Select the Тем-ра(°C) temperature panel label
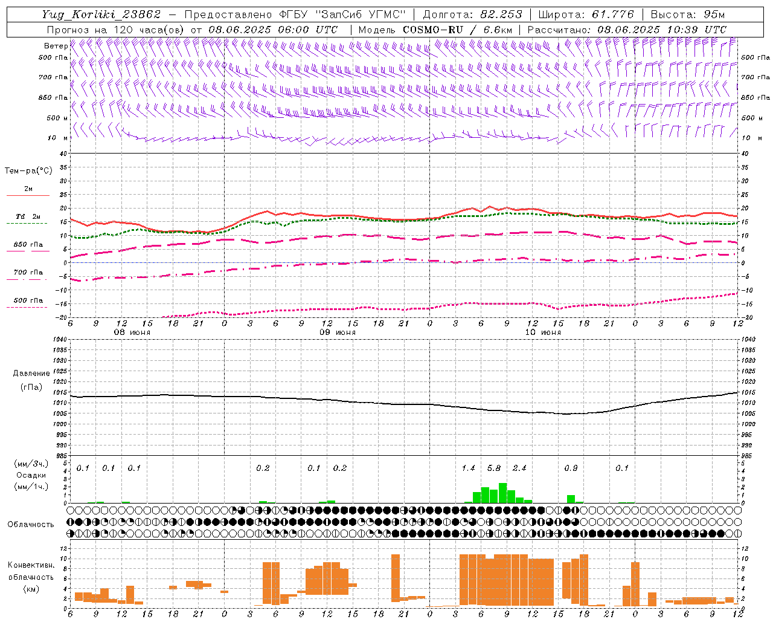Image resolution: width=773 pixels, height=619 pixels. tap(28, 171)
